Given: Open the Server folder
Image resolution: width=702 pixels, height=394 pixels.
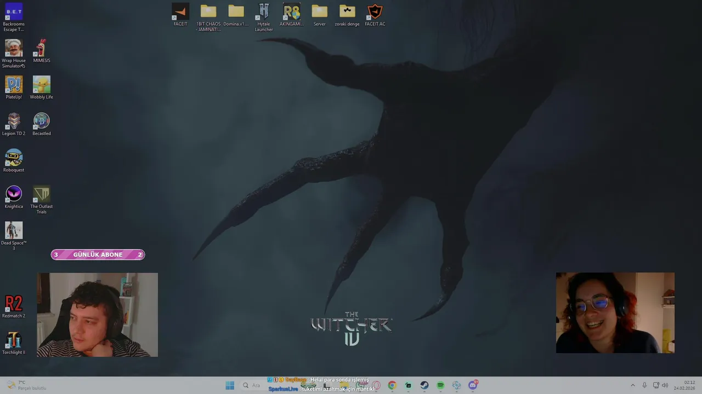Looking at the screenshot, I should [x=320, y=15].
